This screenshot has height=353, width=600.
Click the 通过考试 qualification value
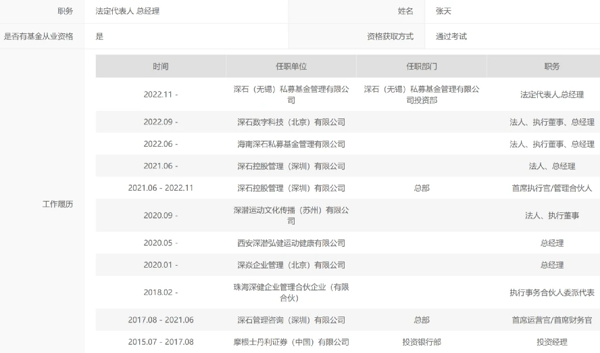(x=451, y=37)
